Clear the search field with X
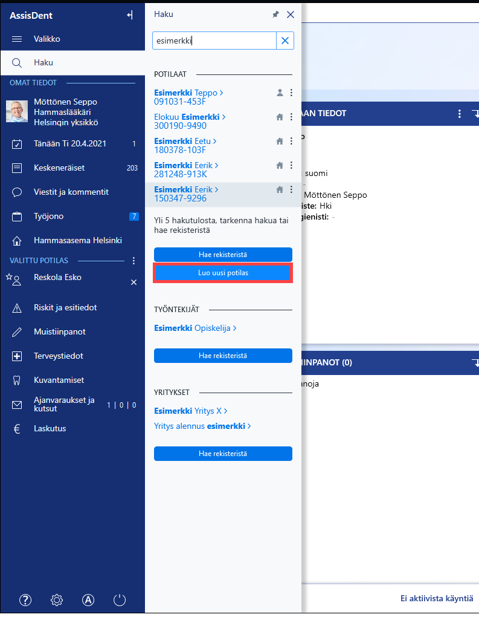This screenshot has width=479, height=620. click(x=285, y=41)
